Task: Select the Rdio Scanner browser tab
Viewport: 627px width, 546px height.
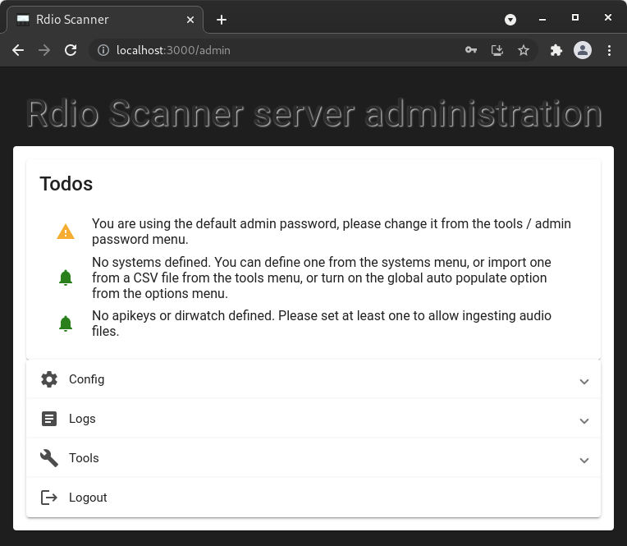Action: coord(105,20)
